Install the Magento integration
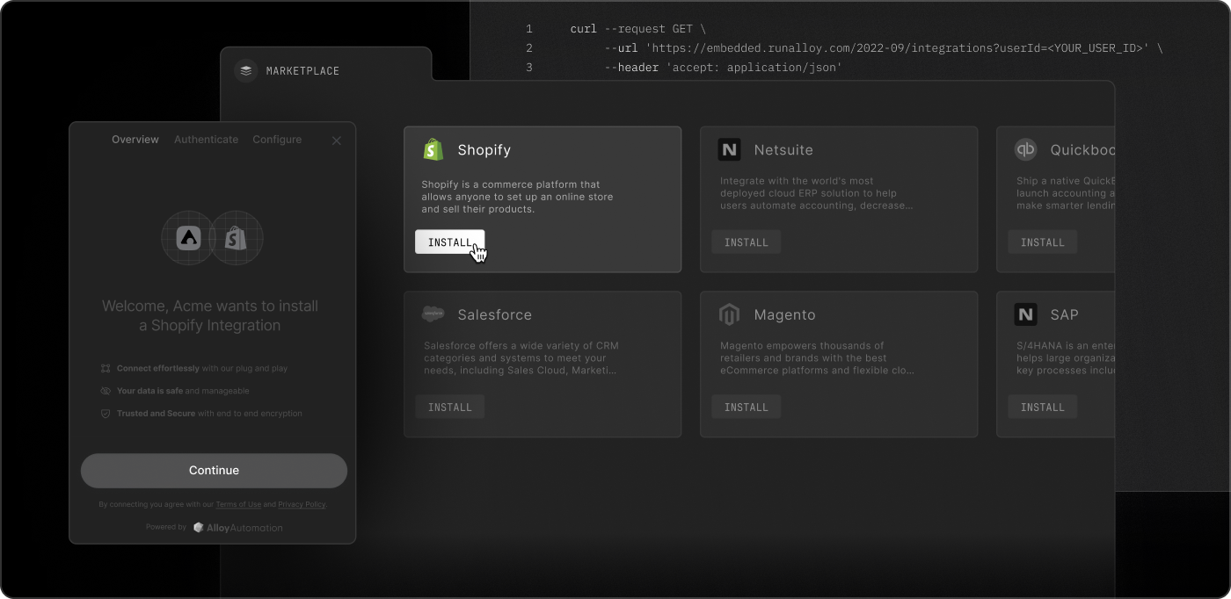This screenshot has height=599, width=1231. [746, 407]
